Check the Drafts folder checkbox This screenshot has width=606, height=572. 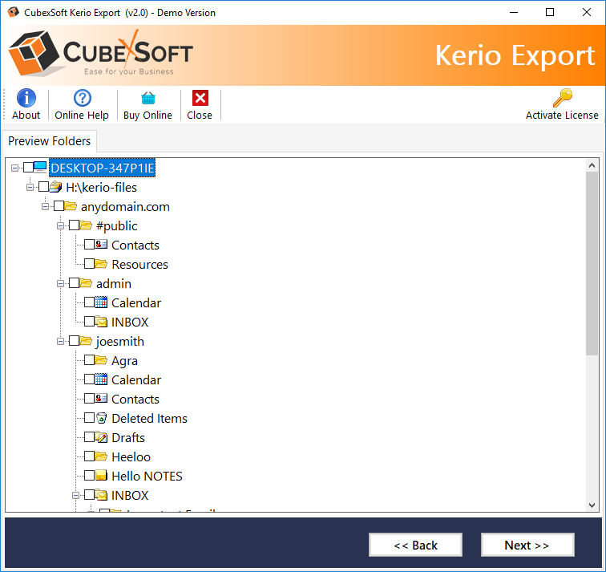tap(89, 437)
